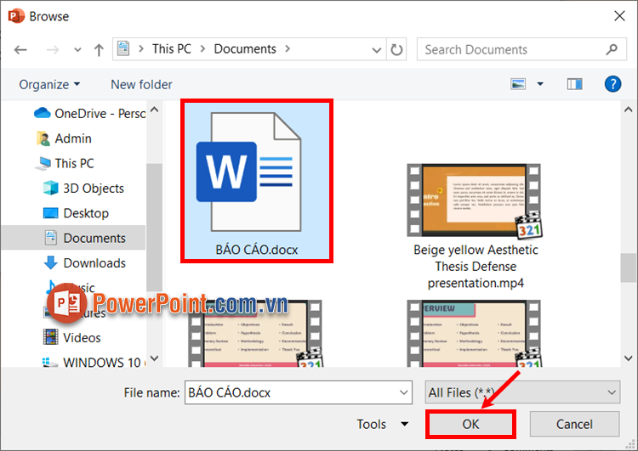Close the Browse dialog
The image size is (638, 451).
tap(619, 16)
